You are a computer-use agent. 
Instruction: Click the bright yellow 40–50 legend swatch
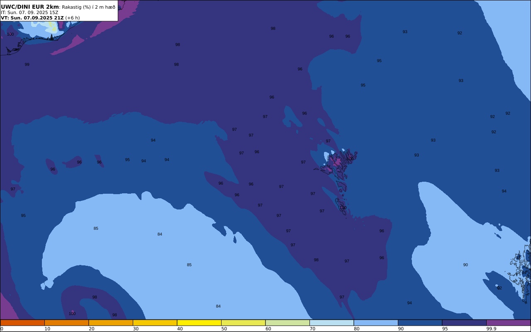199,322
